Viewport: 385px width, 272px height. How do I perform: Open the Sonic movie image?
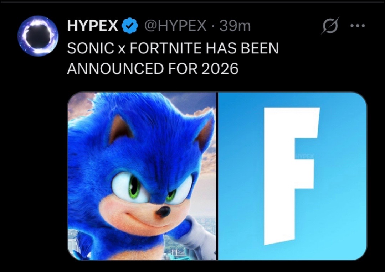(x=142, y=176)
